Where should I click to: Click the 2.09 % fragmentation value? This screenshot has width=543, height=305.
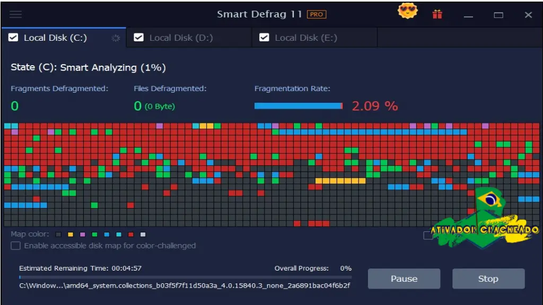tap(375, 106)
